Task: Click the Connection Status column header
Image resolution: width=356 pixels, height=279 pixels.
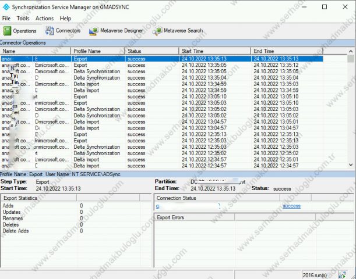Action: (217, 198)
